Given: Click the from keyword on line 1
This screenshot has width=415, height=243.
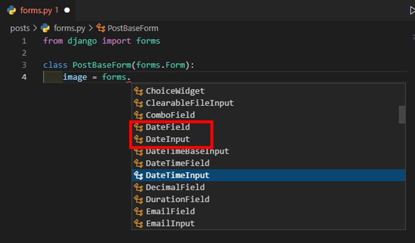Looking at the screenshot, I should (x=53, y=41).
